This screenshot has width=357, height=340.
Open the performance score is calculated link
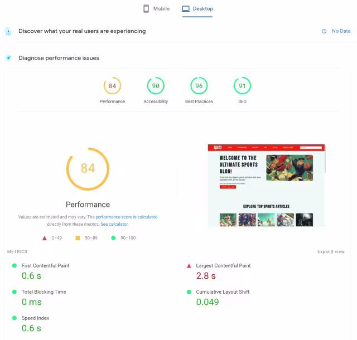click(127, 217)
